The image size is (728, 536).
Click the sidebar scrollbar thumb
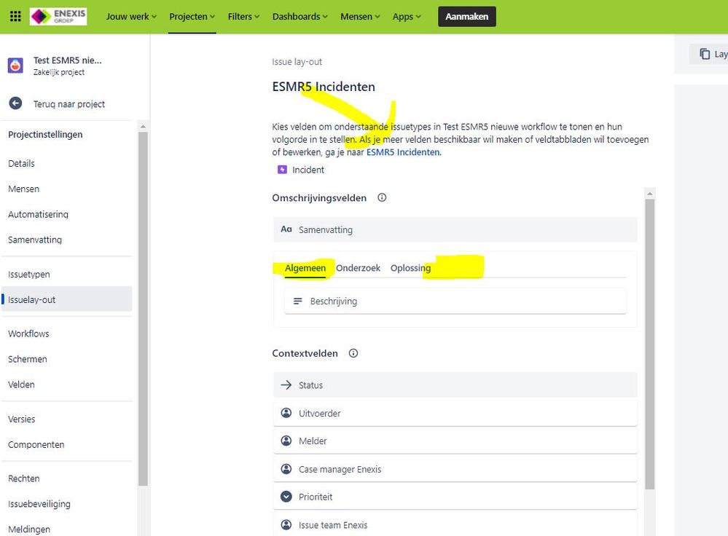143,309
